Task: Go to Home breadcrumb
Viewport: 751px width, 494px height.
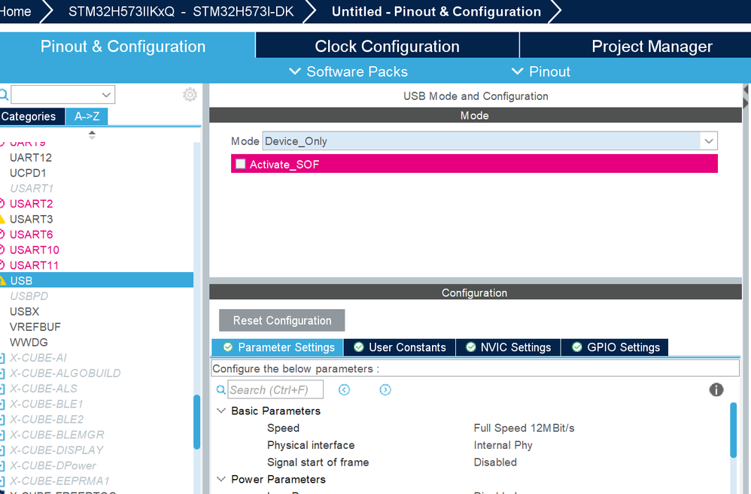Action: tap(16, 11)
